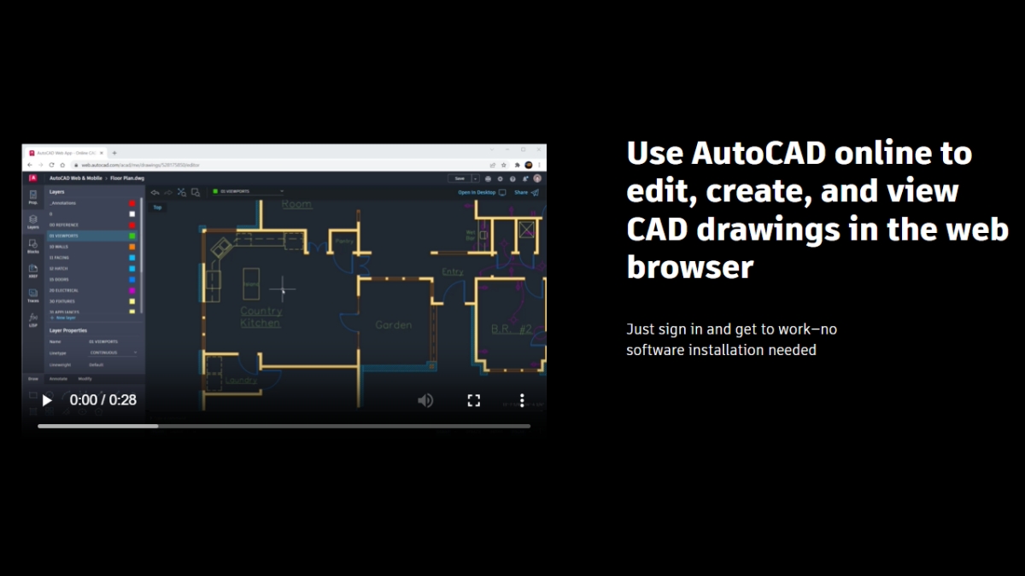Click the undo arrow in the toolbar

tap(155, 193)
